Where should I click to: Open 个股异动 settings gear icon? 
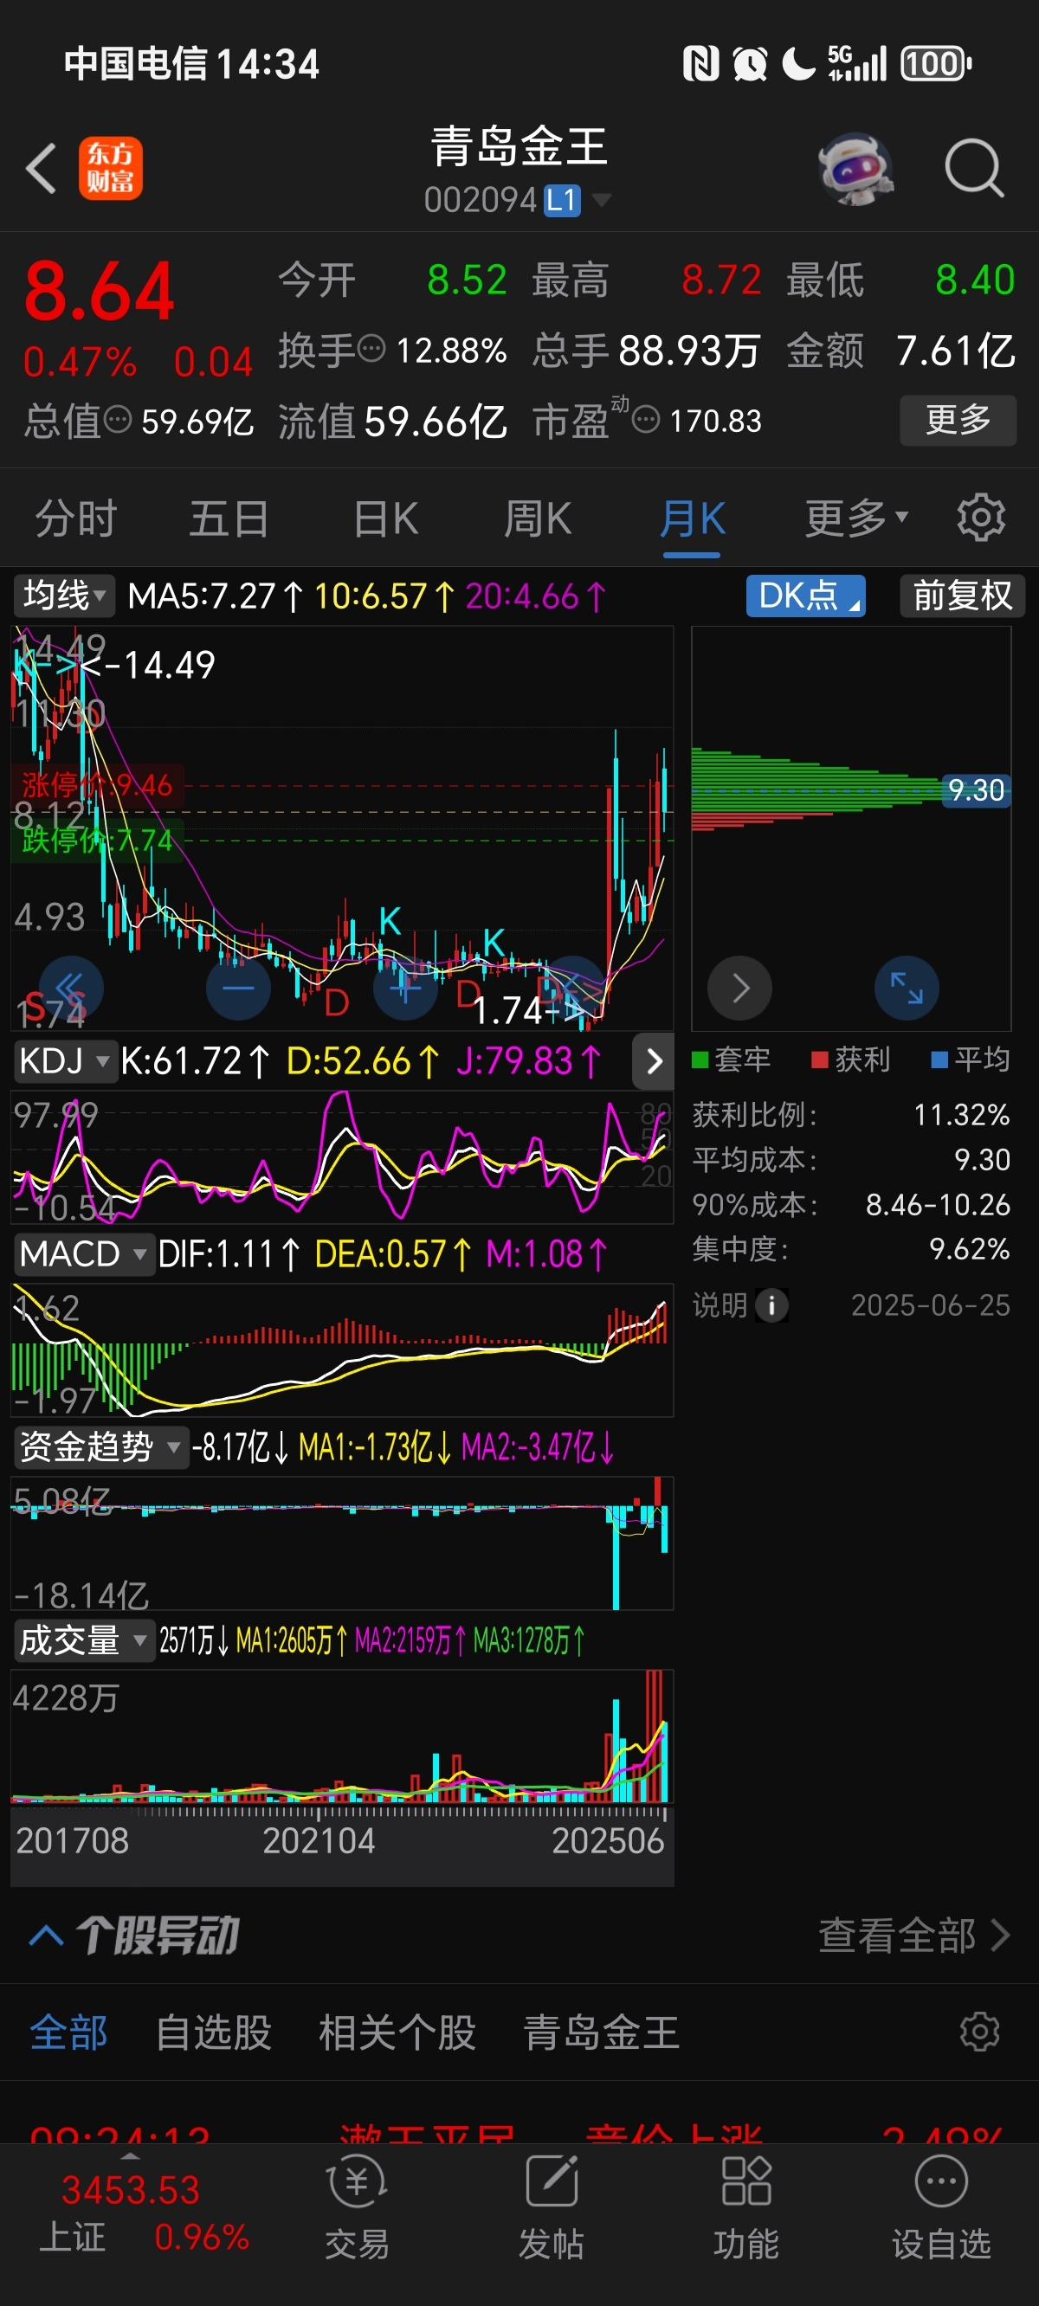coord(979,2032)
